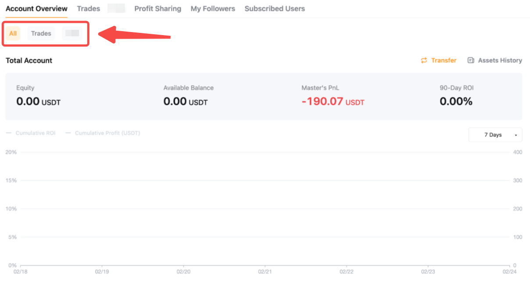Switch to the Account Overview tab

click(36, 9)
